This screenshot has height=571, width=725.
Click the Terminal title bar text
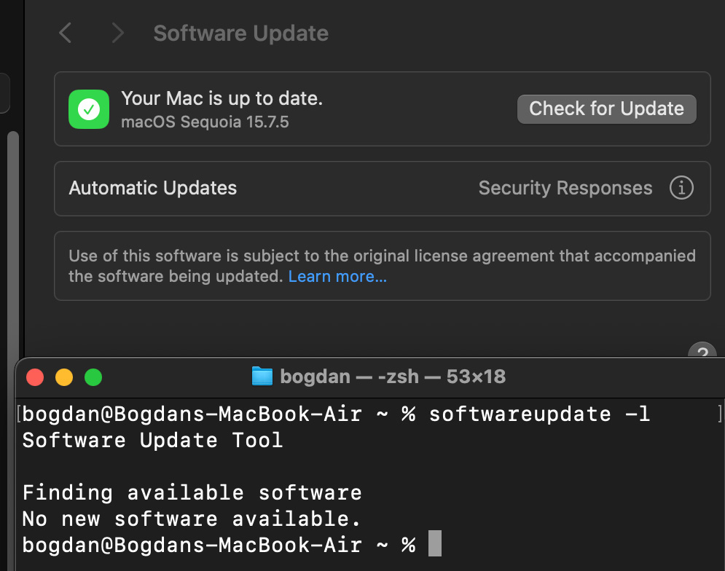point(393,377)
